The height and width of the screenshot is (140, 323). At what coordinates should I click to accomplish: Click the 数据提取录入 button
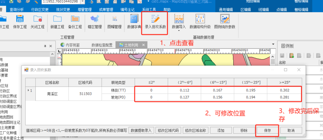(141, 130)
